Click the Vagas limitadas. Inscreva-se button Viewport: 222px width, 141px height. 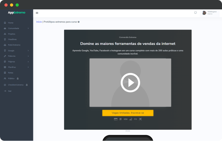[x=128, y=113]
